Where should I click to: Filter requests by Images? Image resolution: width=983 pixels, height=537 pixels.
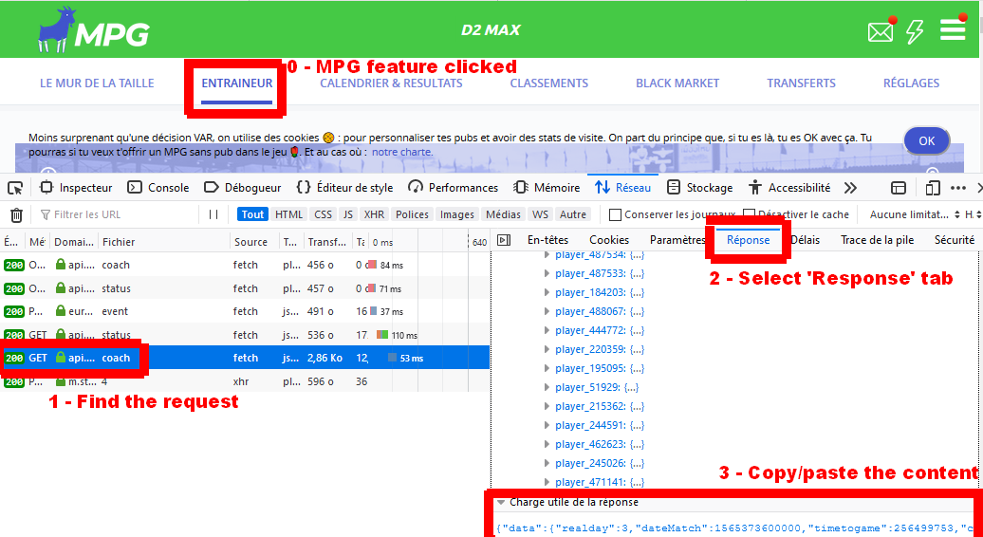click(457, 214)
